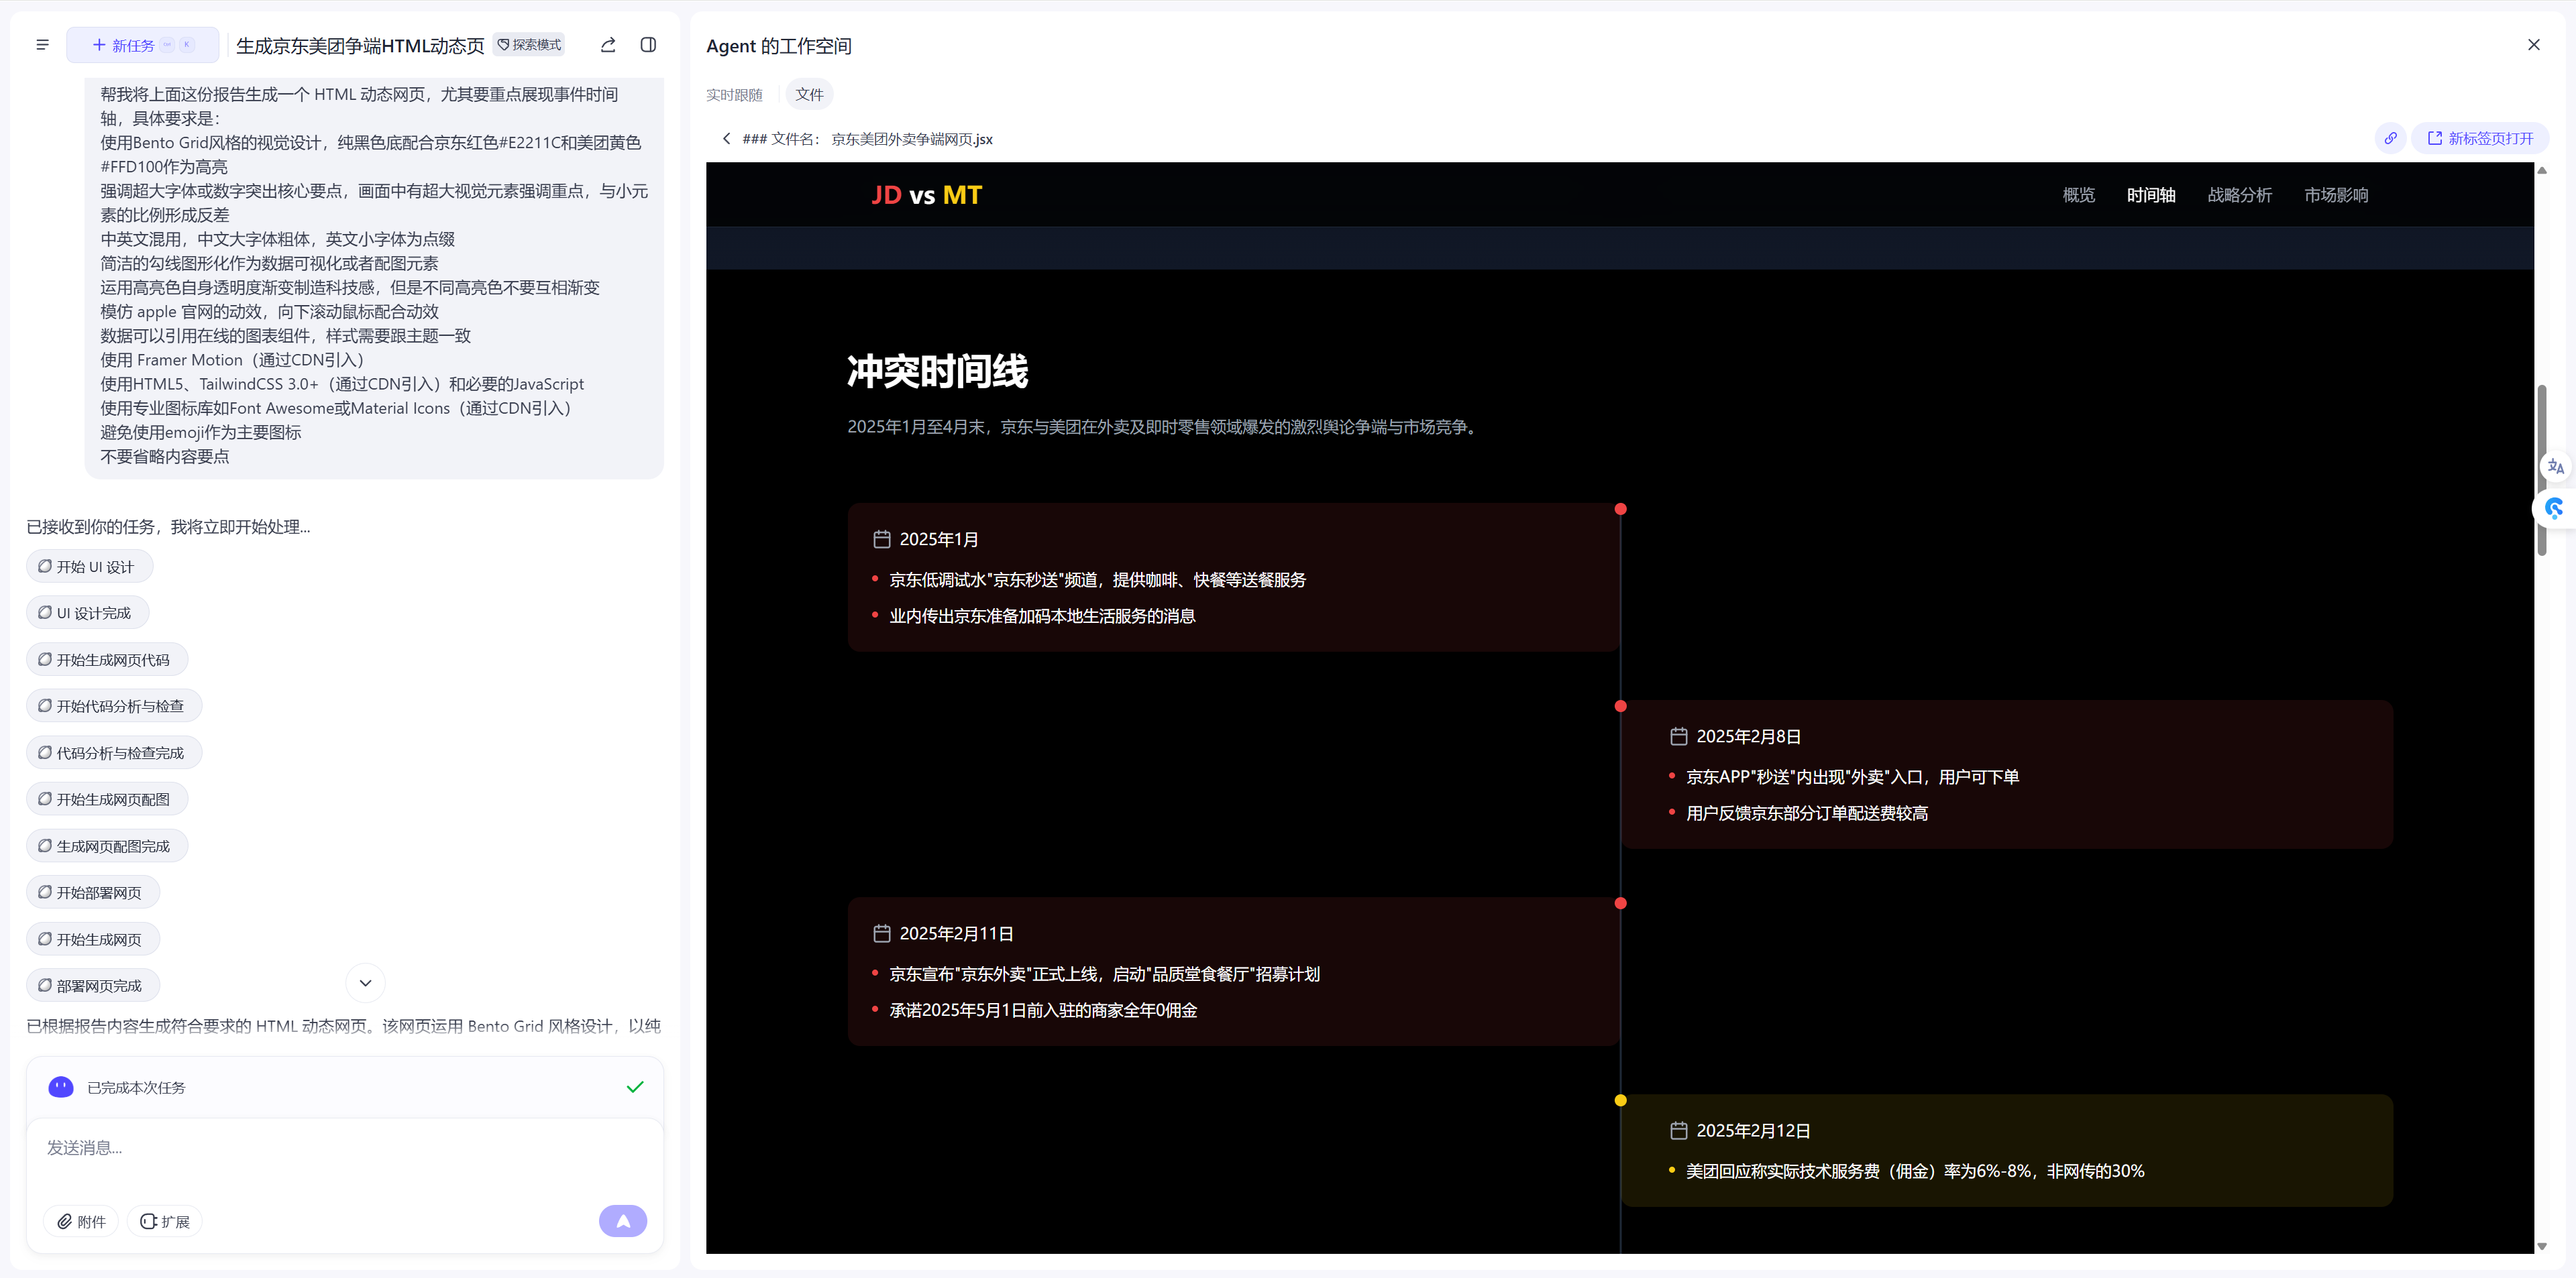Click the hamburger sidebar menu icon

tap(42, 45)
